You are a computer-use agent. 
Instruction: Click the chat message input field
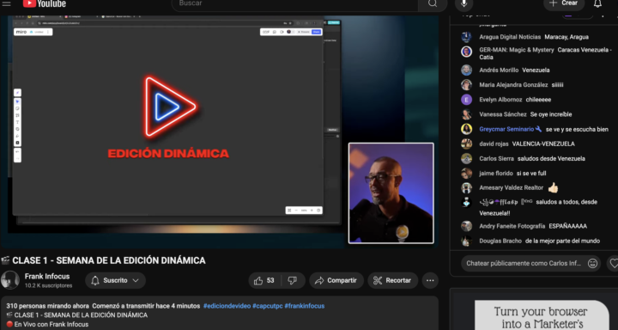[524, 263]
